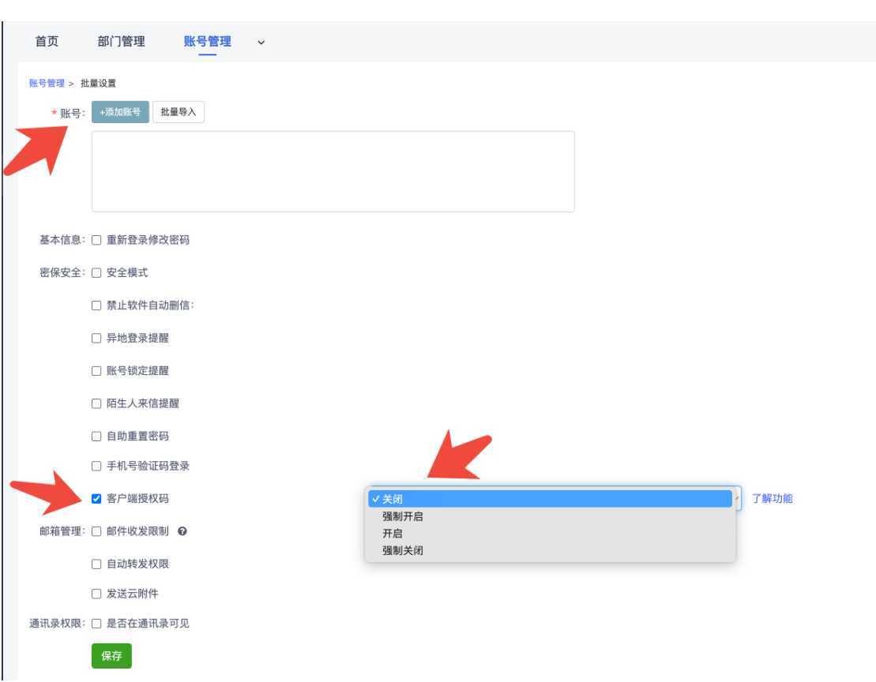The width and height of the screenshot is (876, 682).
Task: Click the +添加账号 button
Action: [x=120, y=112]
